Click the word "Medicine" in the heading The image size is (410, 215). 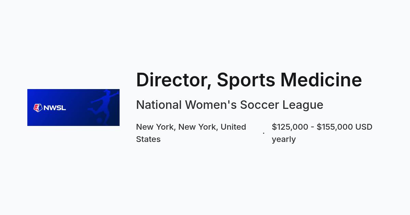(321, 80)
